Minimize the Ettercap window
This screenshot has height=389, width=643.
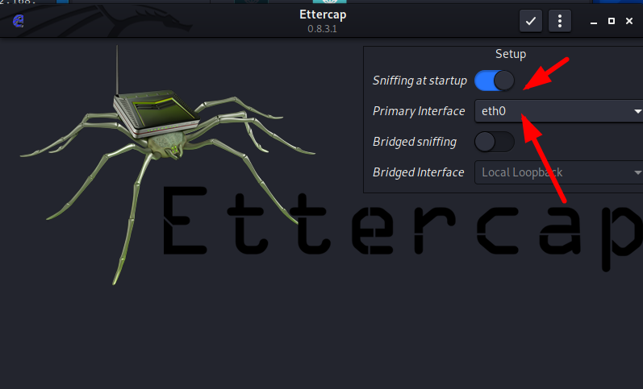593,21
